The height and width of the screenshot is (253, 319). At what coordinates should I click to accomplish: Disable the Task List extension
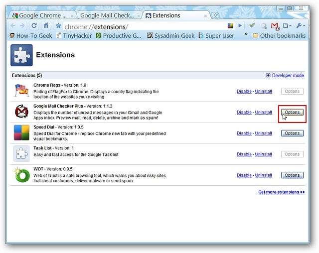tap(244, 154)
